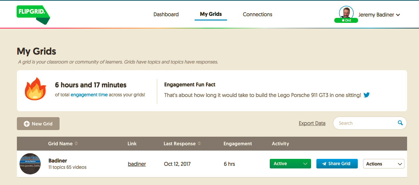Click the "Engagement Fun Fact" heading
The image size is (419, 185).
tap(190, 85)
